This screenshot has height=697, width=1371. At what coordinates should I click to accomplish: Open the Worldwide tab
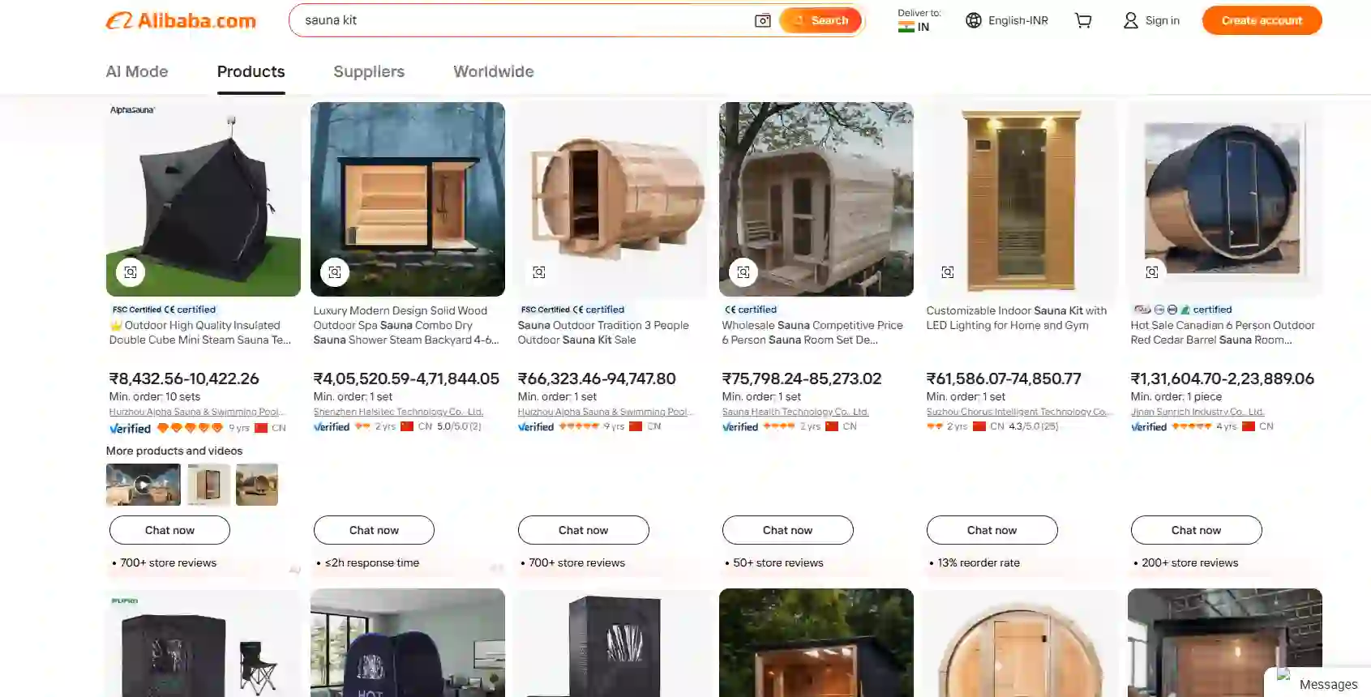click(x=494, y=71)
